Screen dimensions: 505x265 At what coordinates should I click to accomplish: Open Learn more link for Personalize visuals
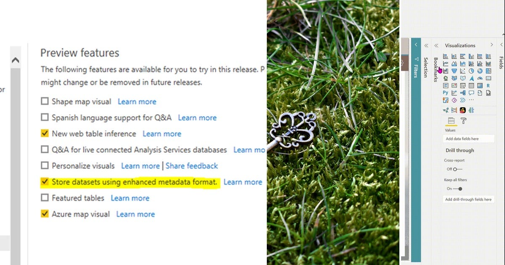(140, 166)
